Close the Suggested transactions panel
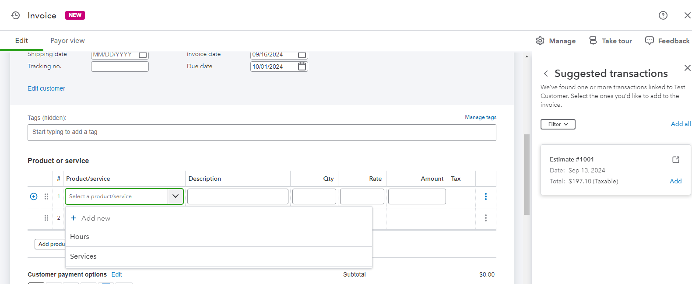Image resolution: width=692 pixels, height=284 pixels. [687, 68]
